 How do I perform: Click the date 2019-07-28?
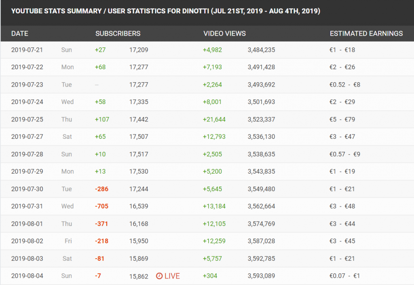click(x=27, y=154)
